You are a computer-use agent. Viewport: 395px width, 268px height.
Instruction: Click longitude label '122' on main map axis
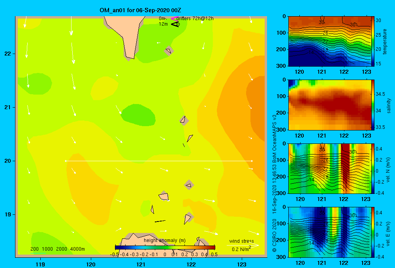(x=191, y=264)
